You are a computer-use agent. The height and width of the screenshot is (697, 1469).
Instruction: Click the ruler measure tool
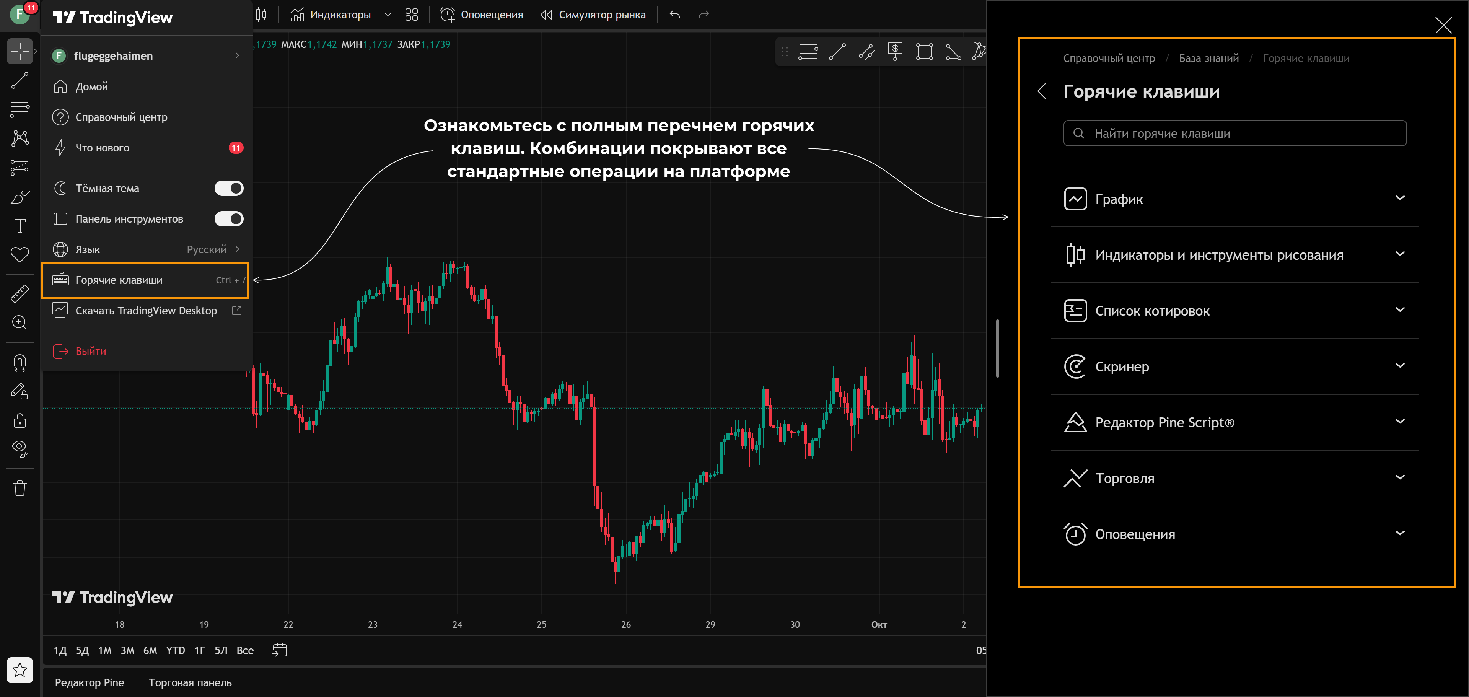point(20,294)
